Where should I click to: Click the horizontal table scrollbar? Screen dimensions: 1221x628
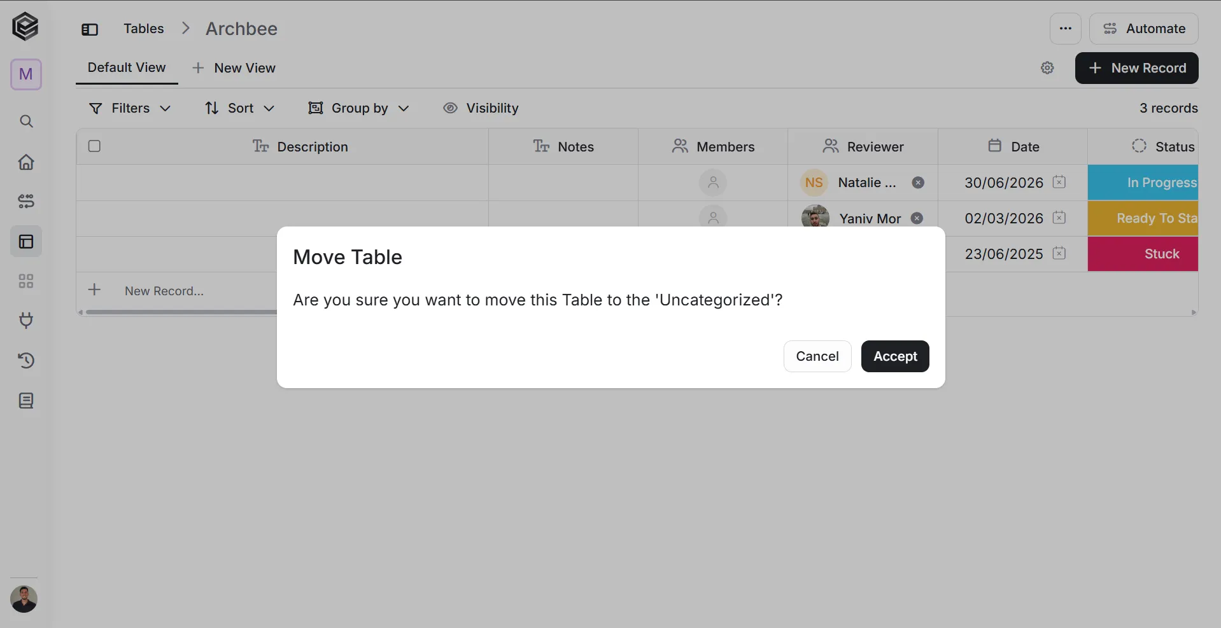pos(181,312)
